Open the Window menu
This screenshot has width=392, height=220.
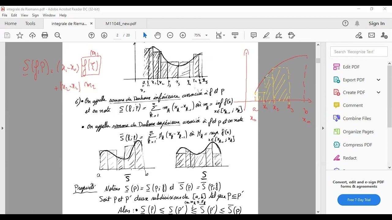point(49,15)
